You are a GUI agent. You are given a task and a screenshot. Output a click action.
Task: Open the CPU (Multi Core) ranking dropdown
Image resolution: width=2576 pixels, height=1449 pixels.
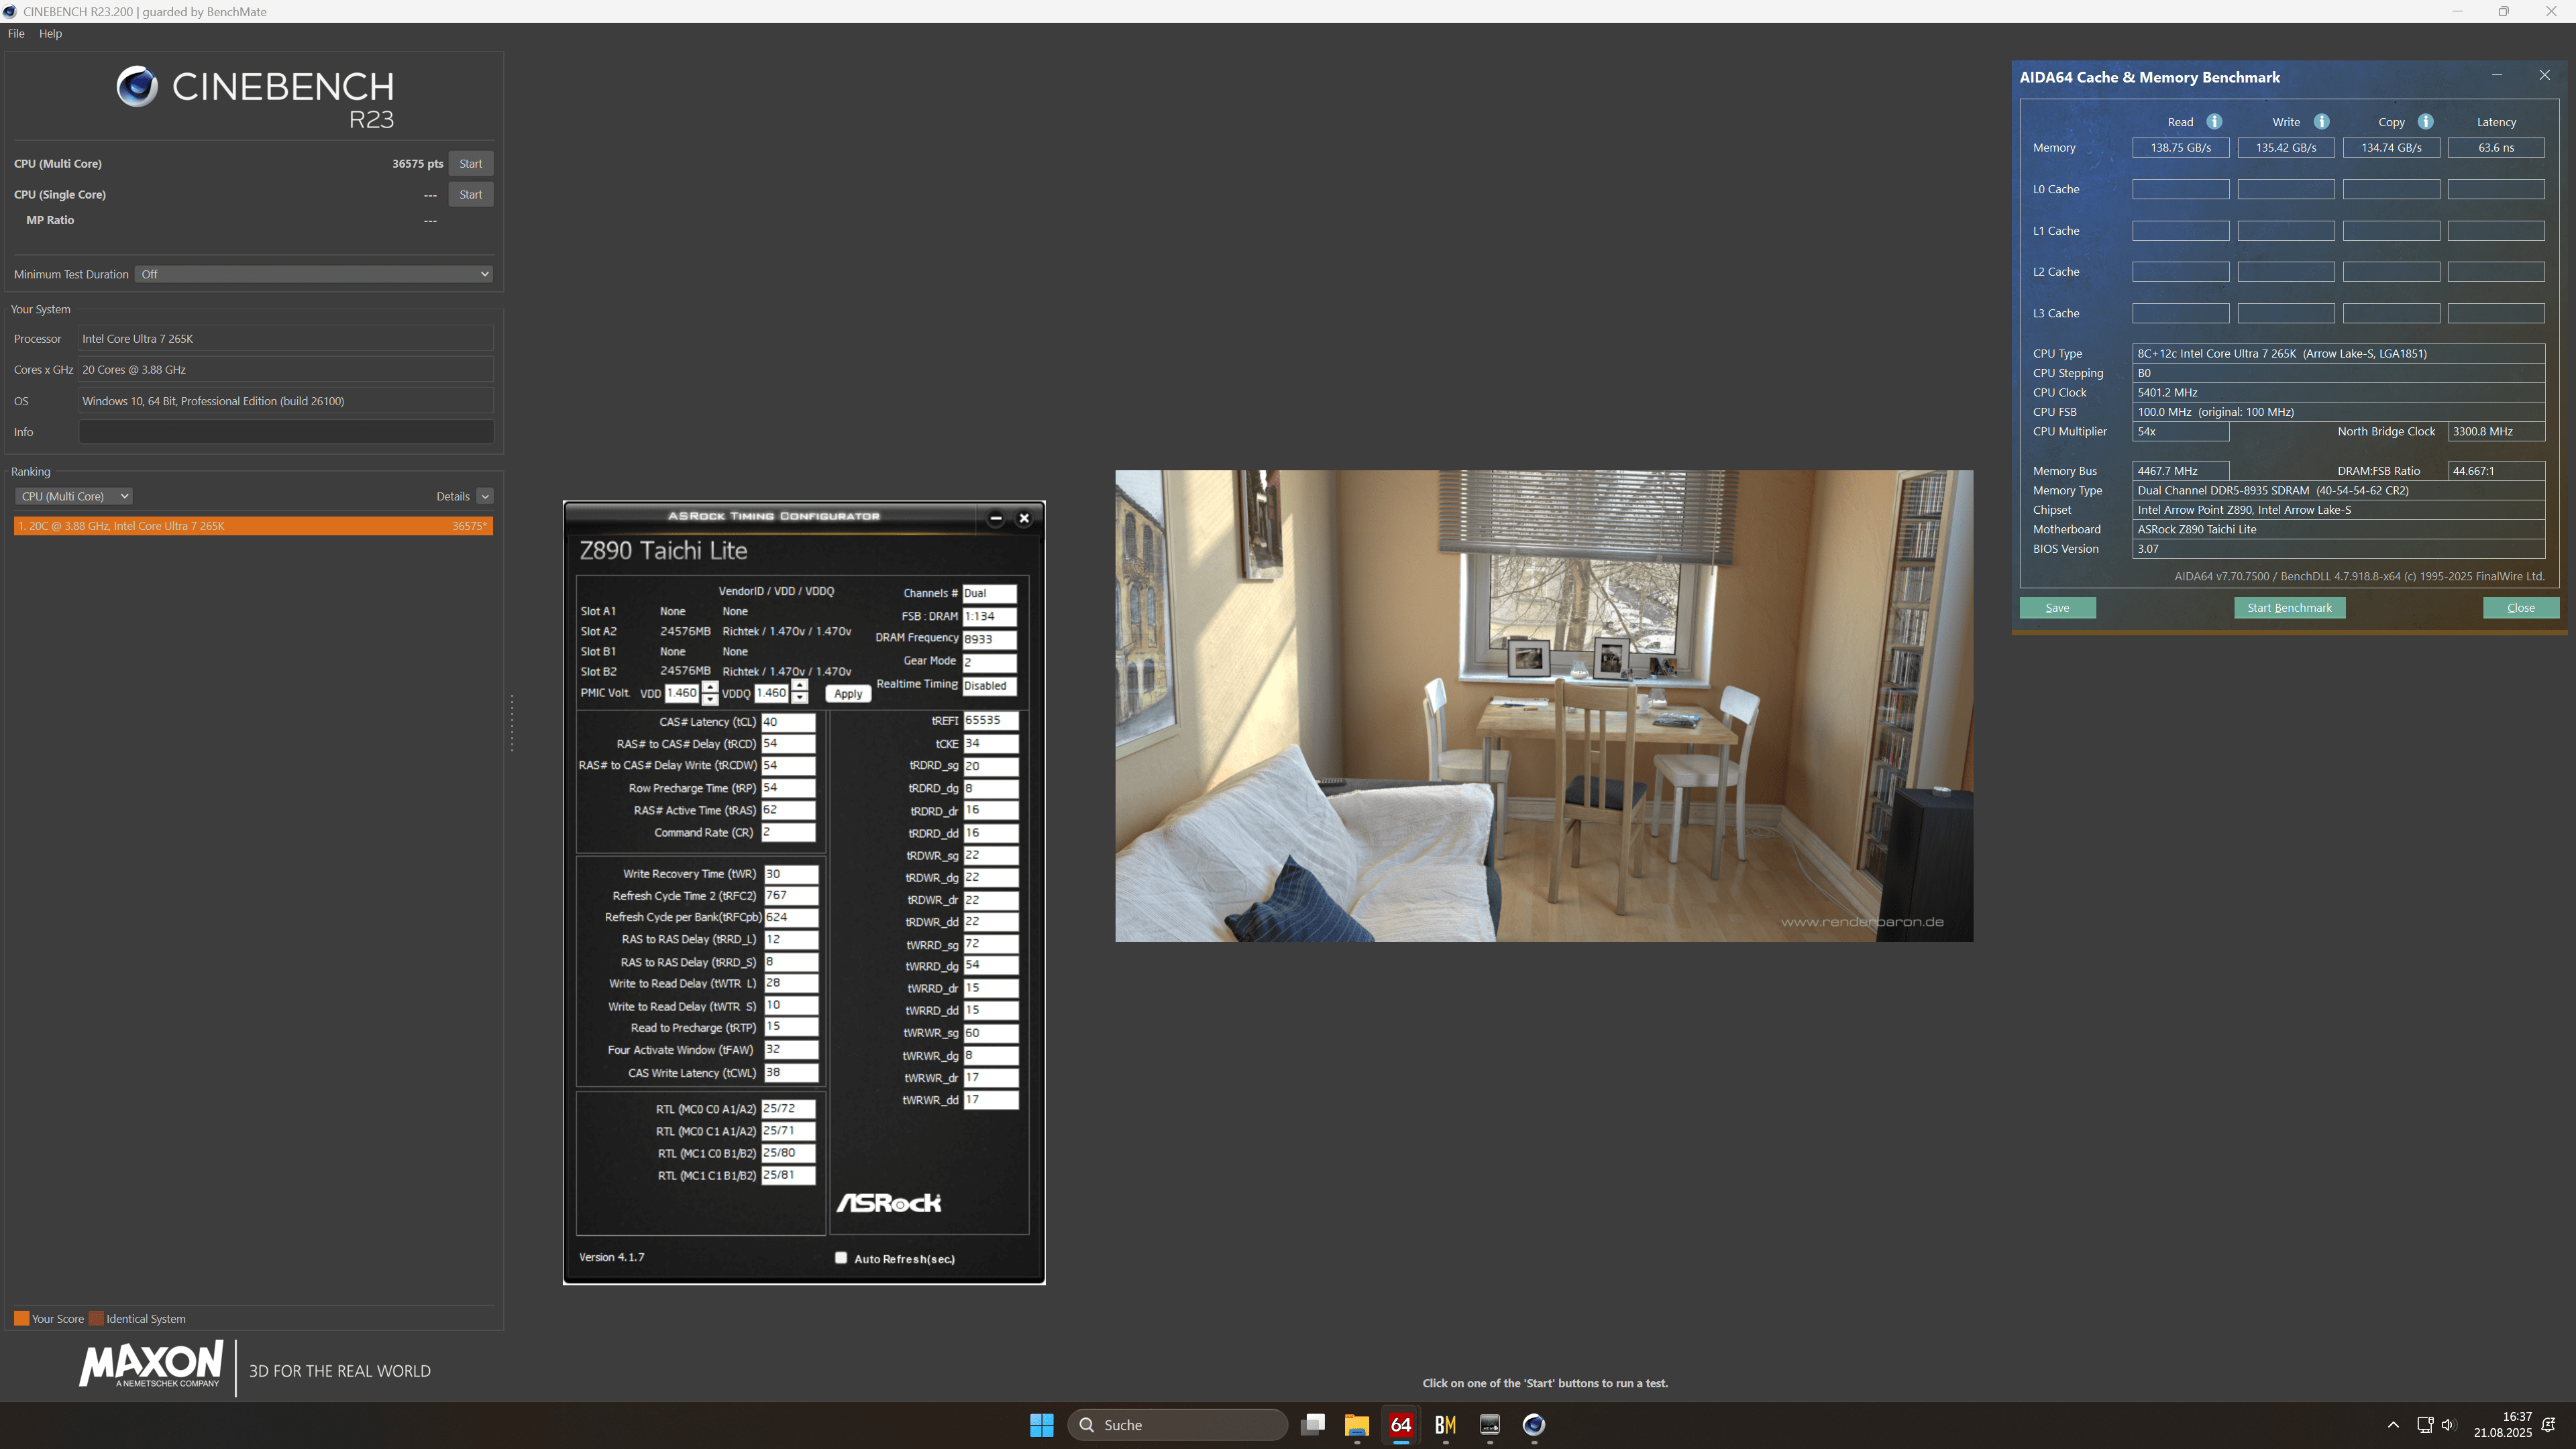pos(74,496)
